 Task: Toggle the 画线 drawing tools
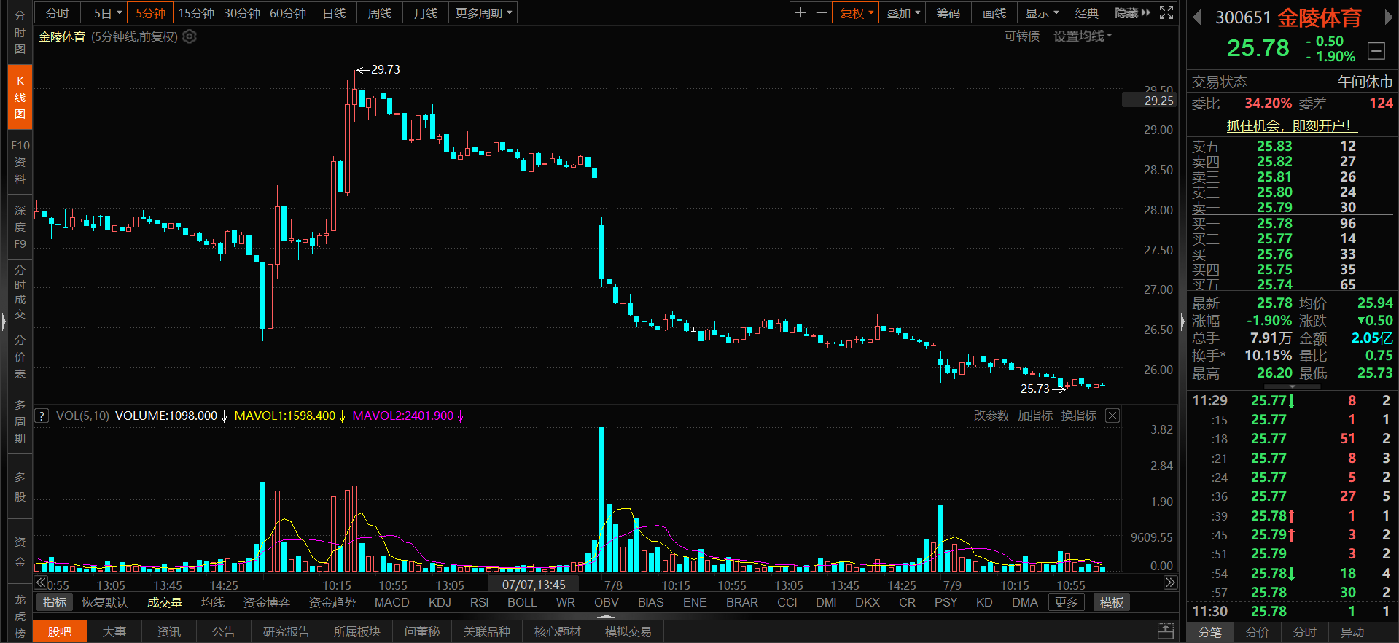coord(994,13)
